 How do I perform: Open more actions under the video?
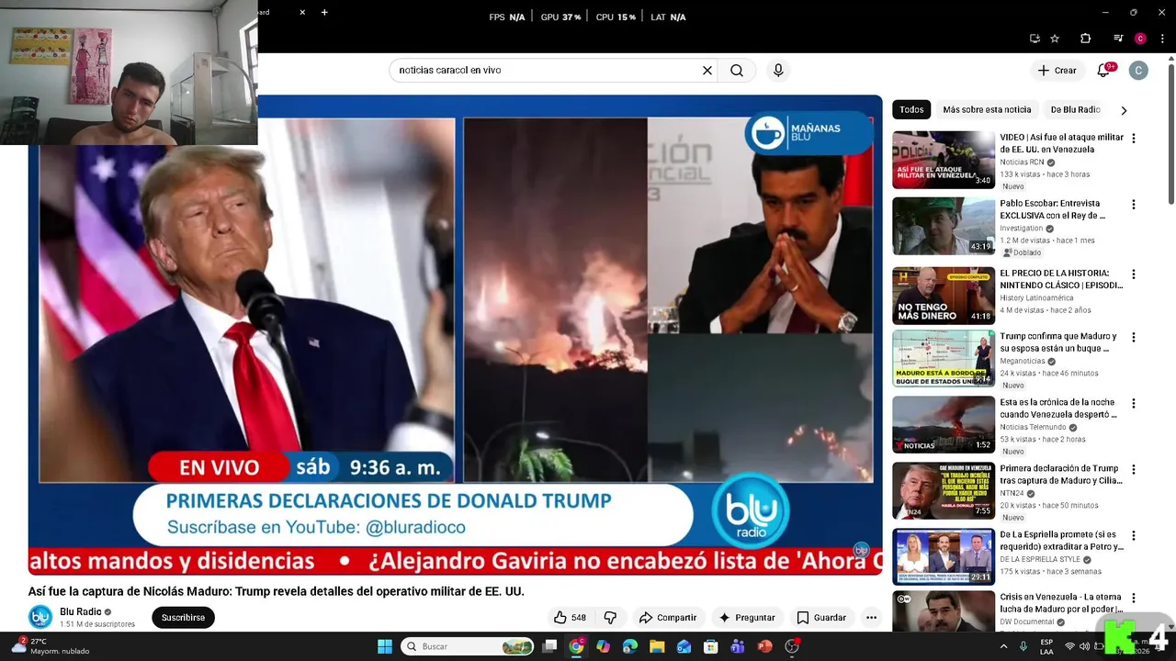coord(871,617)
